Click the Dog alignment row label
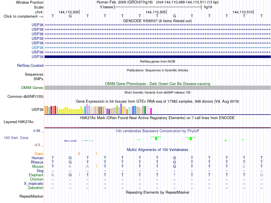 pyautogui.click(x=40, y=171)
